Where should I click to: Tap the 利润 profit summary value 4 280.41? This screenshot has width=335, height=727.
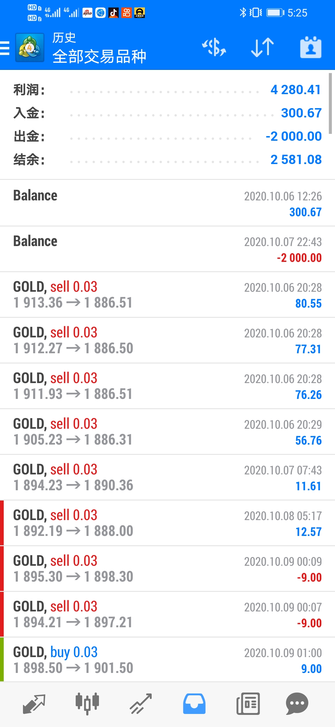(296, 90)
